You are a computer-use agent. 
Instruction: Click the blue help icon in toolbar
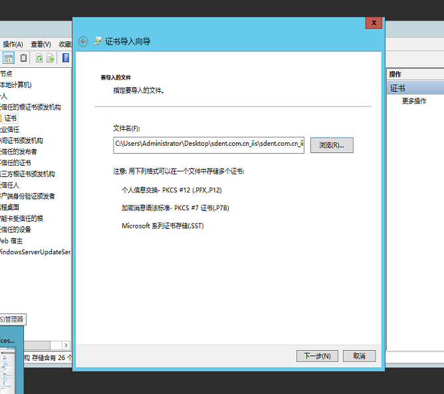pyautogui.click(x=66, y=58)
